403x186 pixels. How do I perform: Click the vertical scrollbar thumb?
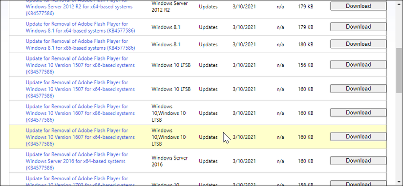(399, 71)
